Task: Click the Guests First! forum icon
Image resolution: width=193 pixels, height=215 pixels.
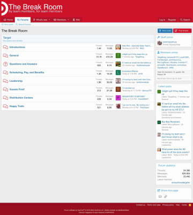Action: [5, 89]
